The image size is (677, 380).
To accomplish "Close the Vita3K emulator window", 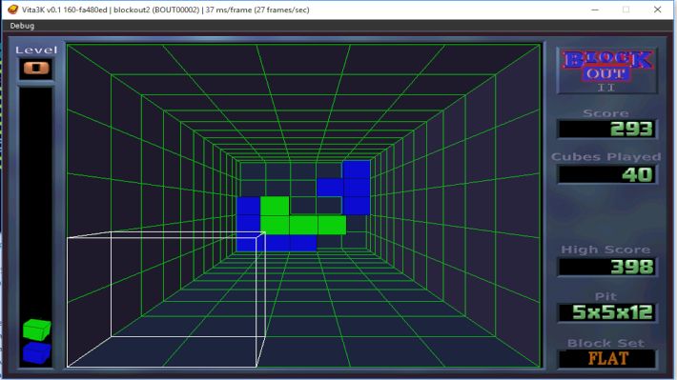I will (657, 10).
